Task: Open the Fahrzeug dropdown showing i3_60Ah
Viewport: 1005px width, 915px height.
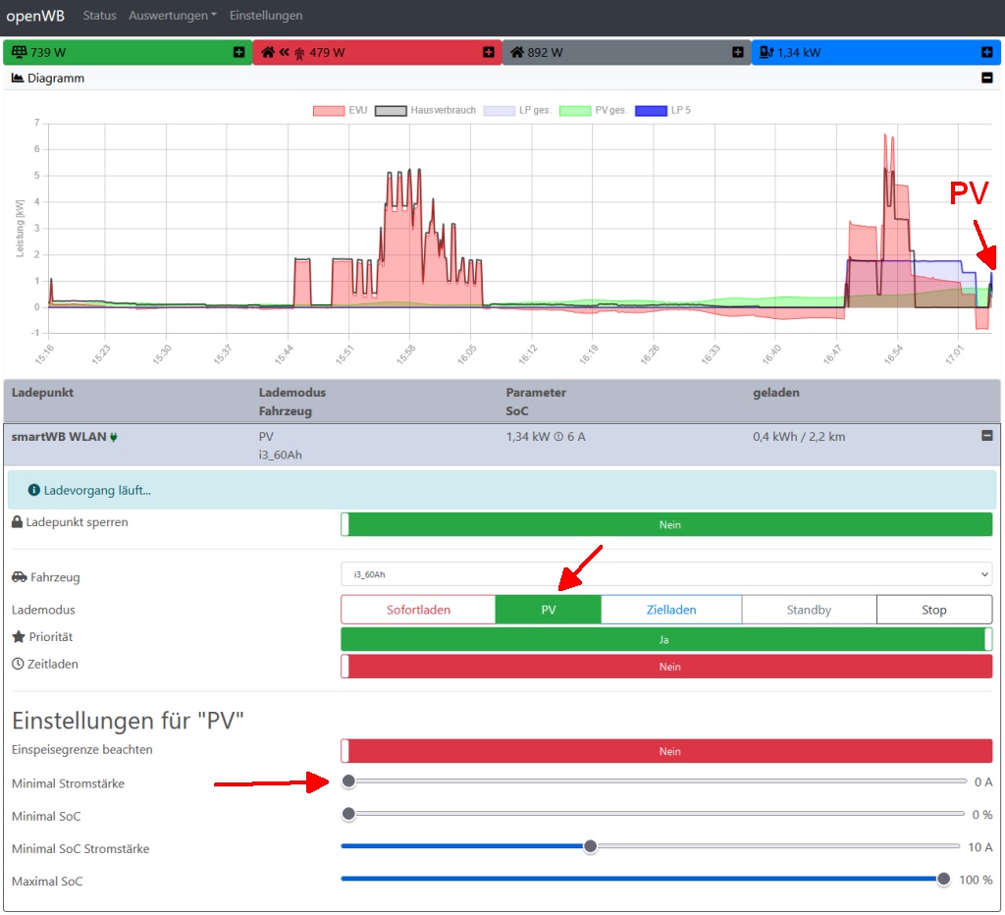Action: [x=666, y=574]
